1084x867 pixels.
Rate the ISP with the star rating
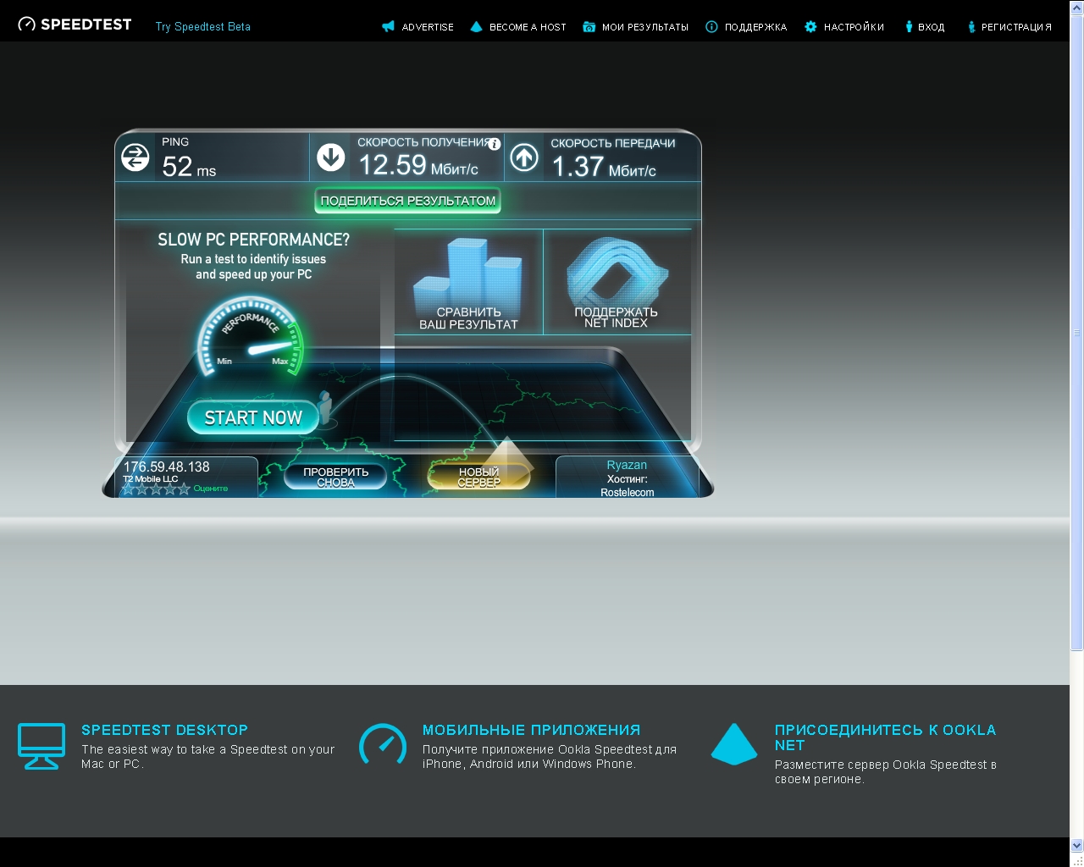pyautogui.click(x=156, y=489)
